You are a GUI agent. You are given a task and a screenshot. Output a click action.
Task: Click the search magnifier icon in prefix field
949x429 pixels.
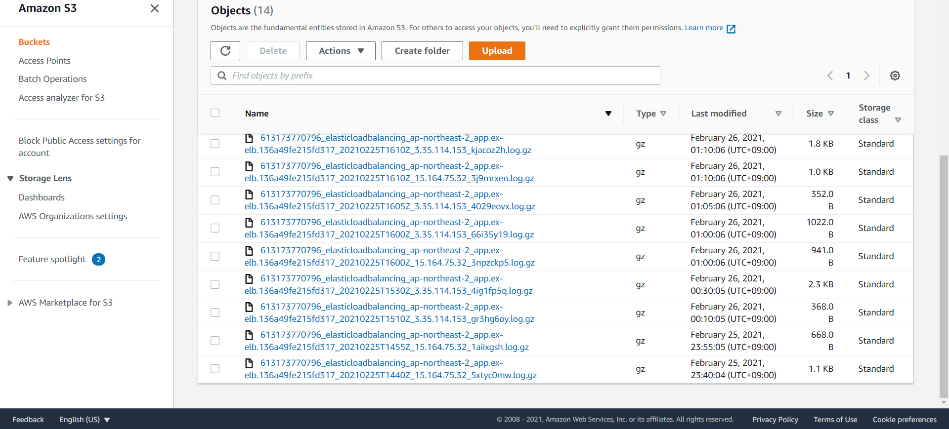click(222, 76)
